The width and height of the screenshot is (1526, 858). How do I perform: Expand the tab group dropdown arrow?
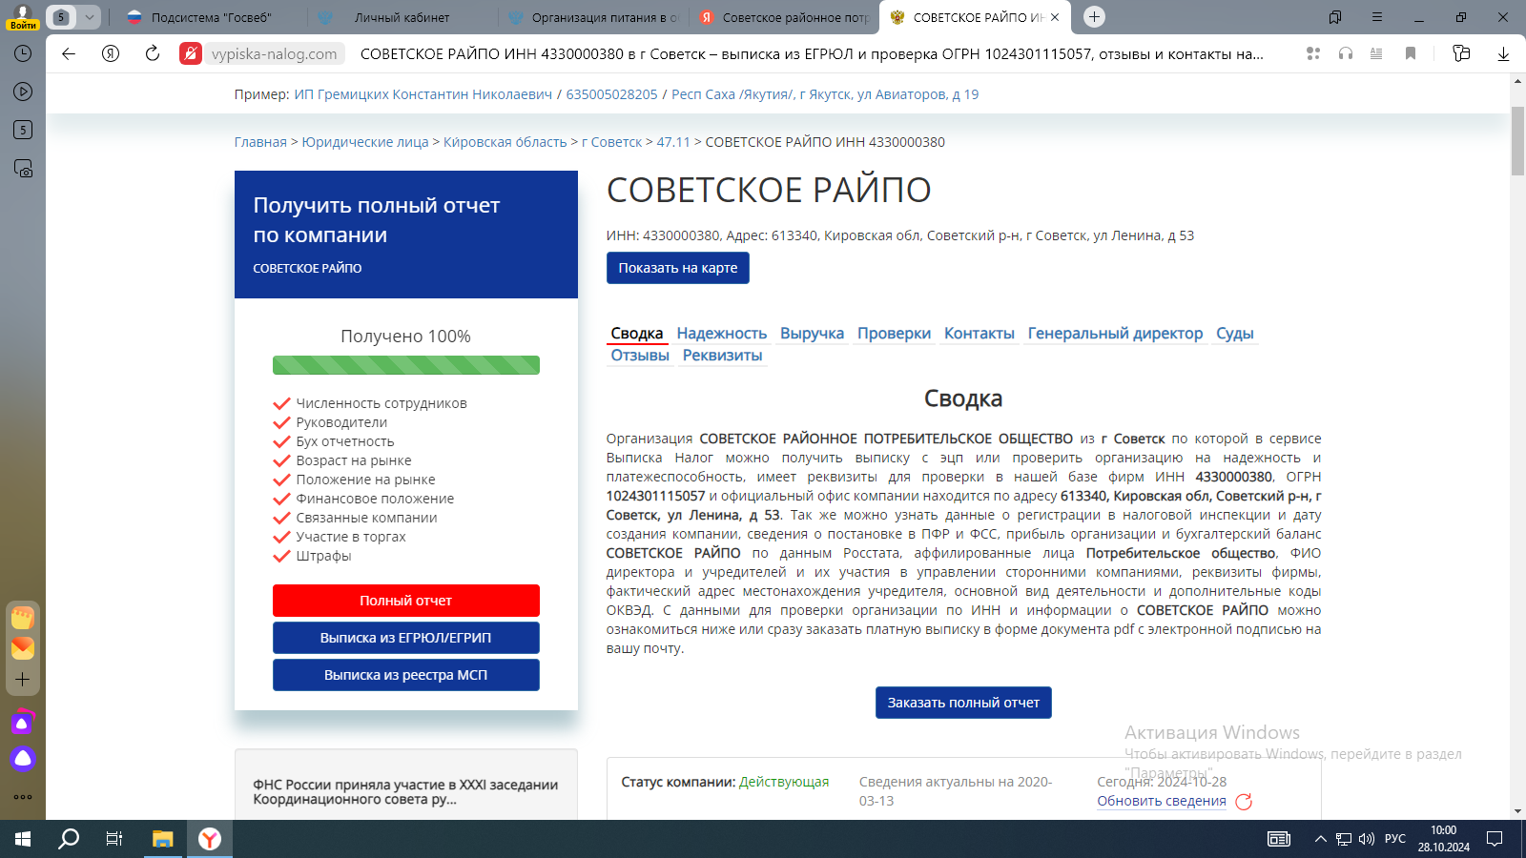[x=89, y=16]
